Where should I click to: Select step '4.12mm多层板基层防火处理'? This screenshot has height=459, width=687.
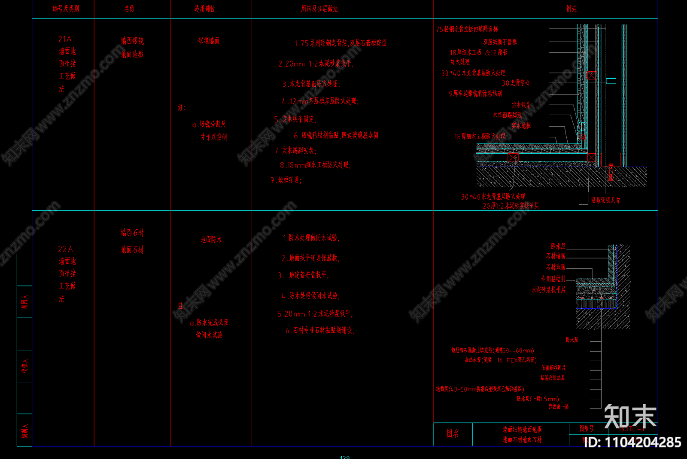click(x=320, y=101)
